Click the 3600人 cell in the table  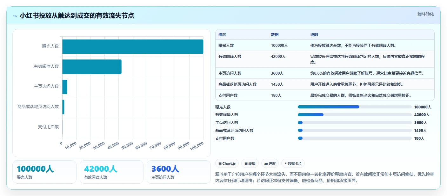[277, 73]
